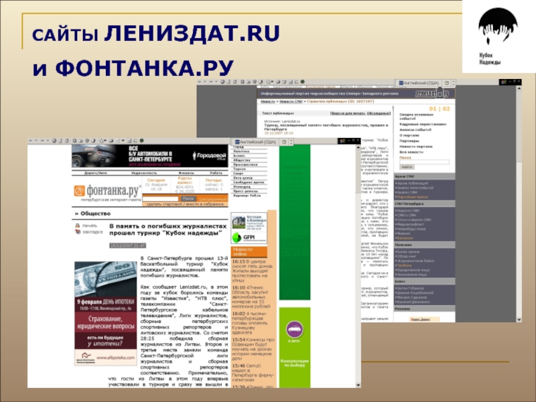Open 'О портале' in Lenizdat menu
Viewport: 536px width, 402px height.
point(409,135)
